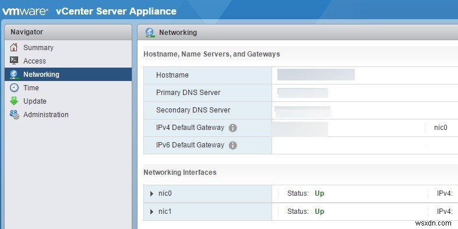Click info icon beside IPv6 Default Gateway

(x=232, y=145)
